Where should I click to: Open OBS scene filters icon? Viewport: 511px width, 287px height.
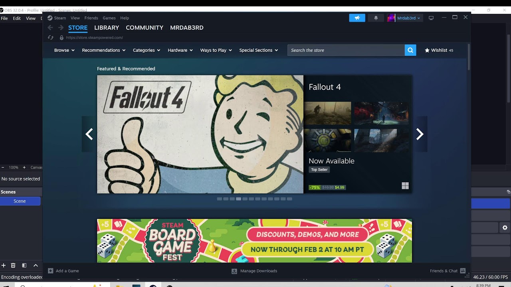[x=24, y=265]
